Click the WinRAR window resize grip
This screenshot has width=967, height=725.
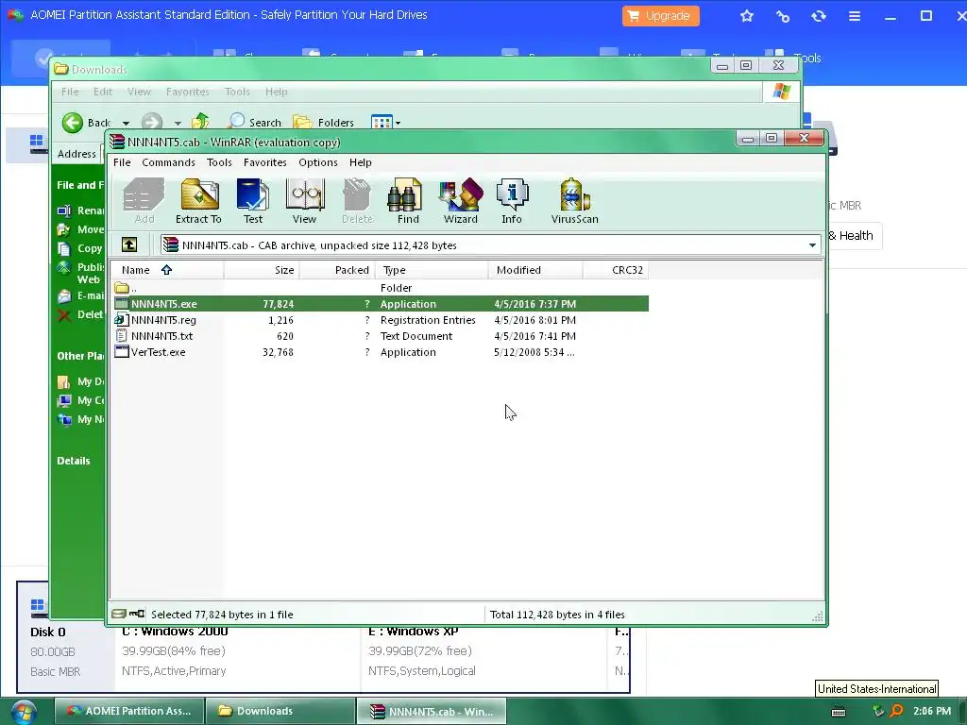tap(818, 615)
